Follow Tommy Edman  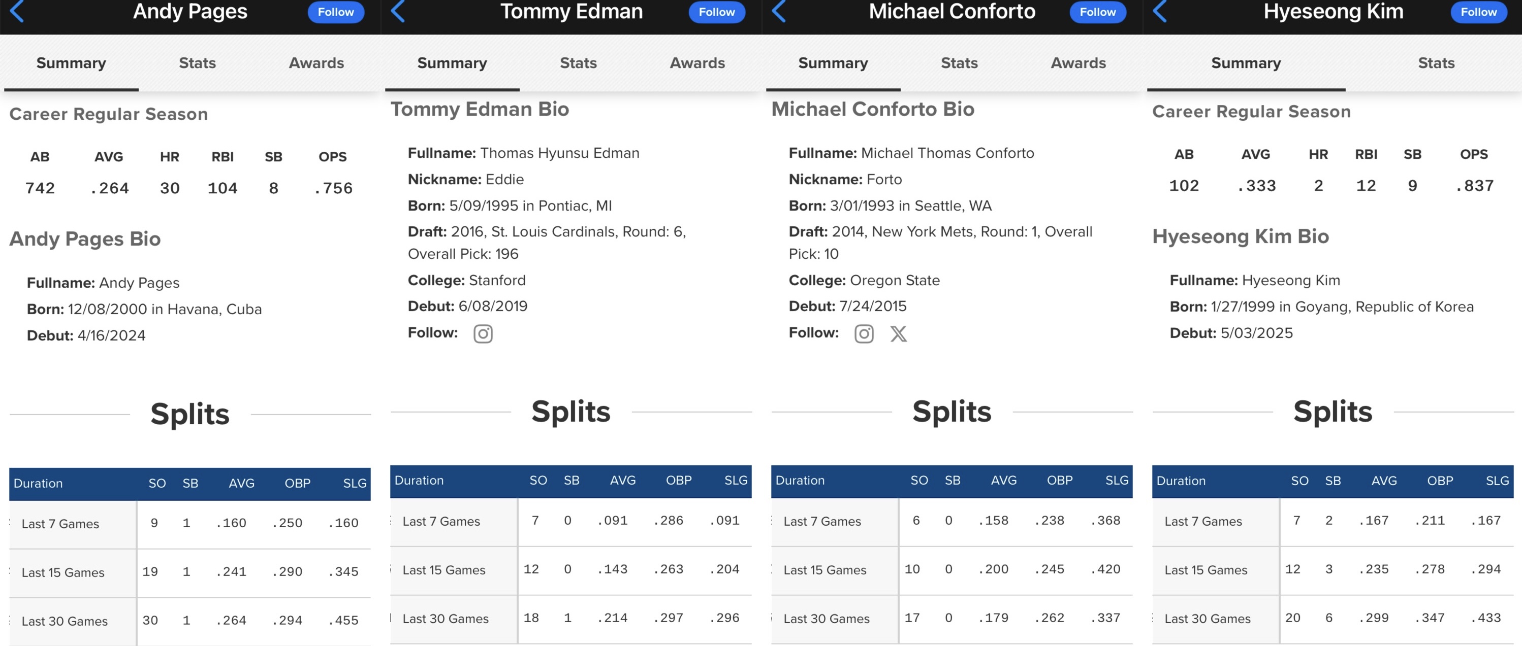pos(717,12)
